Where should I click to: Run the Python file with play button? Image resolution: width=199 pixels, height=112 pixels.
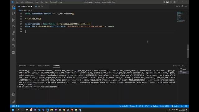[177, 6]
